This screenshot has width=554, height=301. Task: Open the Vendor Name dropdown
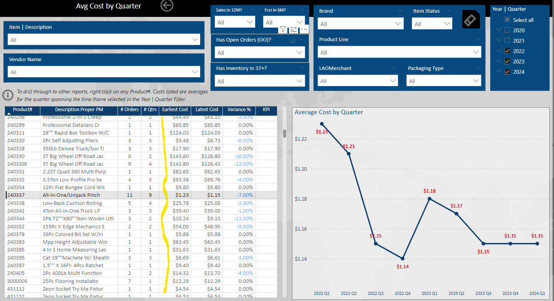(x=104, y=72)
